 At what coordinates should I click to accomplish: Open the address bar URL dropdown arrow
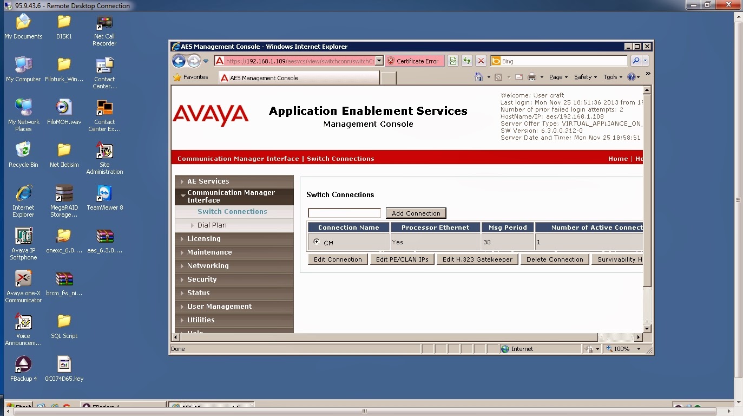pyautogui.click(x=379, y=61)
